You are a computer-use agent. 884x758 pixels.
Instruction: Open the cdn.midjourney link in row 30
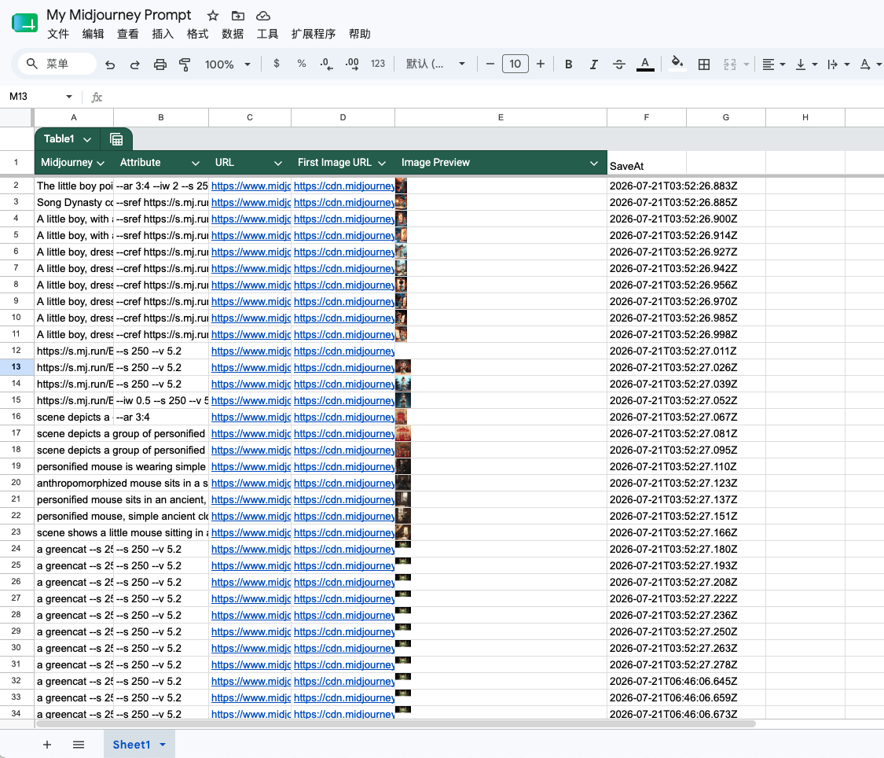(x=344, y=648)
